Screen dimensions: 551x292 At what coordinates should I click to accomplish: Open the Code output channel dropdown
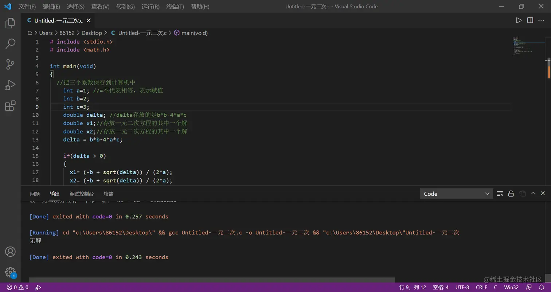pos(456,193)
